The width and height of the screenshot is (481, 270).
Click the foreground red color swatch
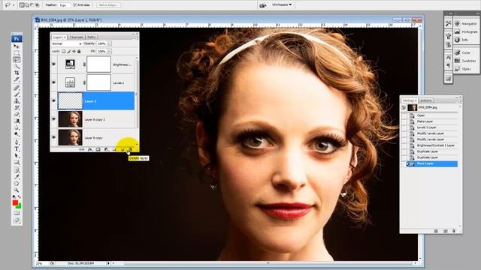click(15, 203)
